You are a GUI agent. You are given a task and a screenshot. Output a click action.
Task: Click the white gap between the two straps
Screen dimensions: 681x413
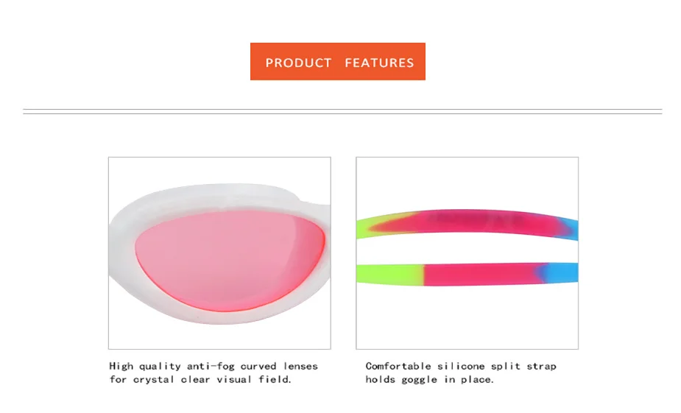point(467,250)
